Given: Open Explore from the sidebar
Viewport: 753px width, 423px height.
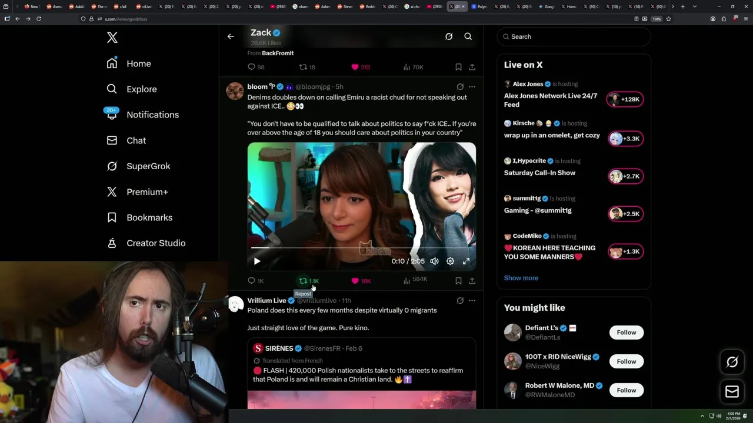Looking at the screenshot, I should click(132, 89).
